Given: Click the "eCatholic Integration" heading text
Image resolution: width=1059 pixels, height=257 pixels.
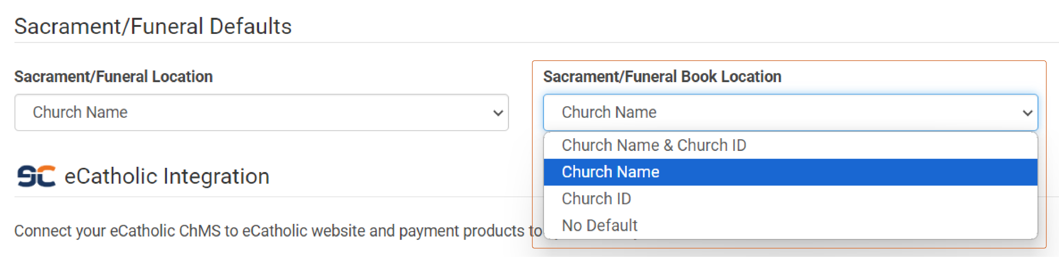Looking at the screenshot, I should [167, 176].
